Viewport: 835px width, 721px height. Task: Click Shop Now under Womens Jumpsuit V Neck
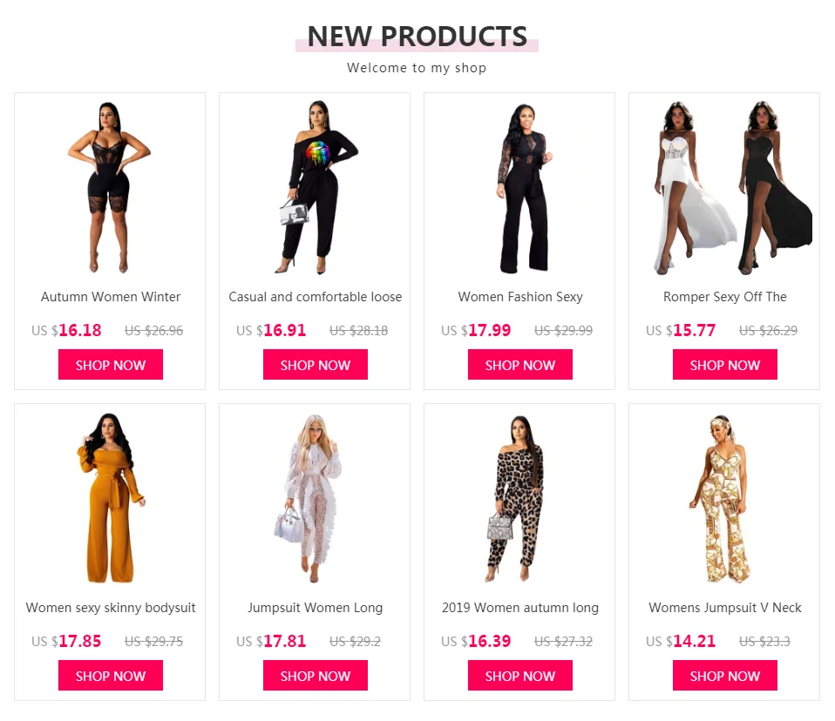725,675
